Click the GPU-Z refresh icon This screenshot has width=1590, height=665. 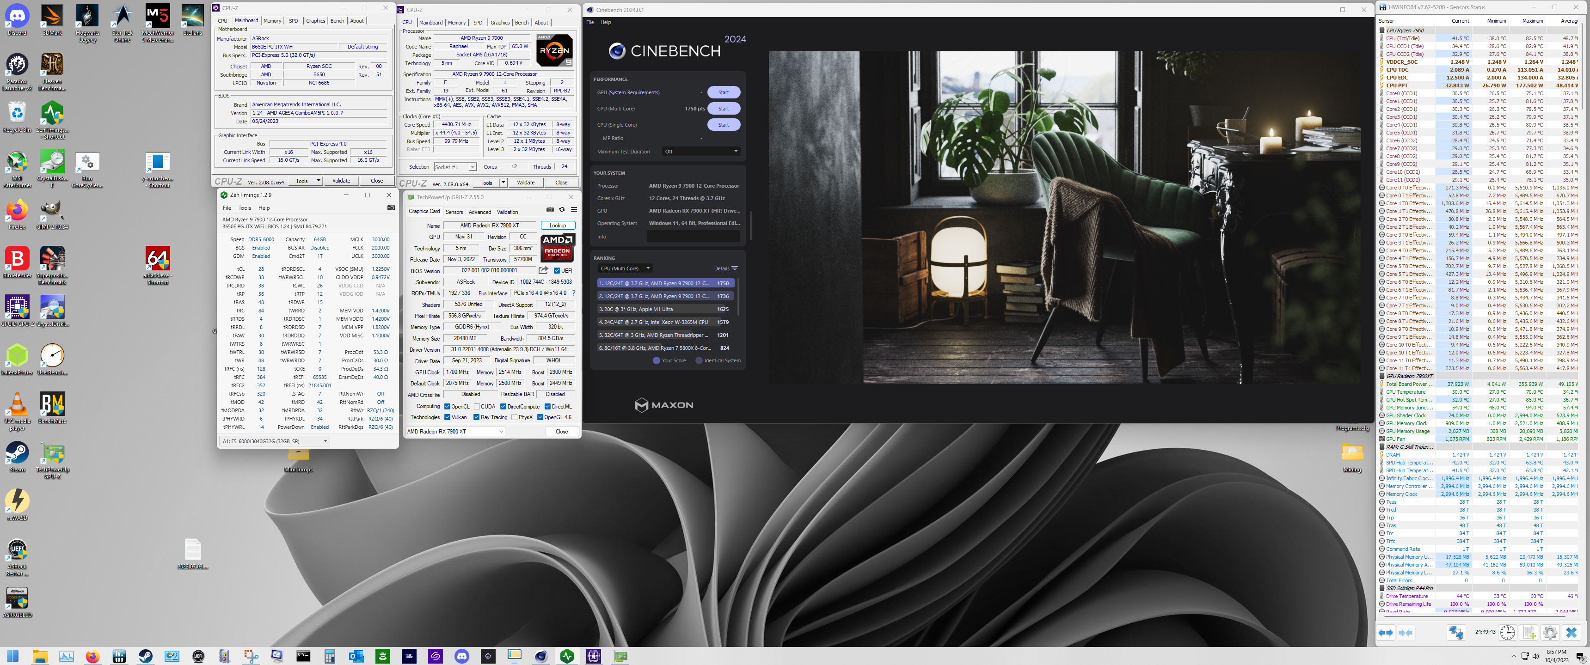pyautogui.click(x=562, y=210)
